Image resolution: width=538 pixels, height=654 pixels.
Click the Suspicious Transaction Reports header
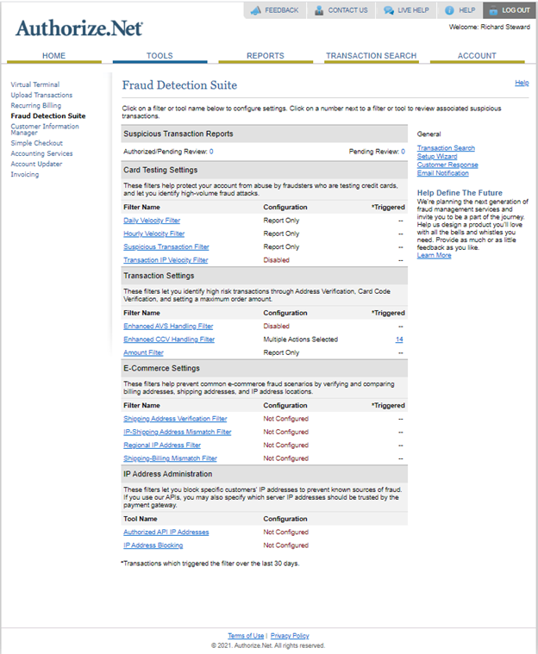click(x=264, y=134)
